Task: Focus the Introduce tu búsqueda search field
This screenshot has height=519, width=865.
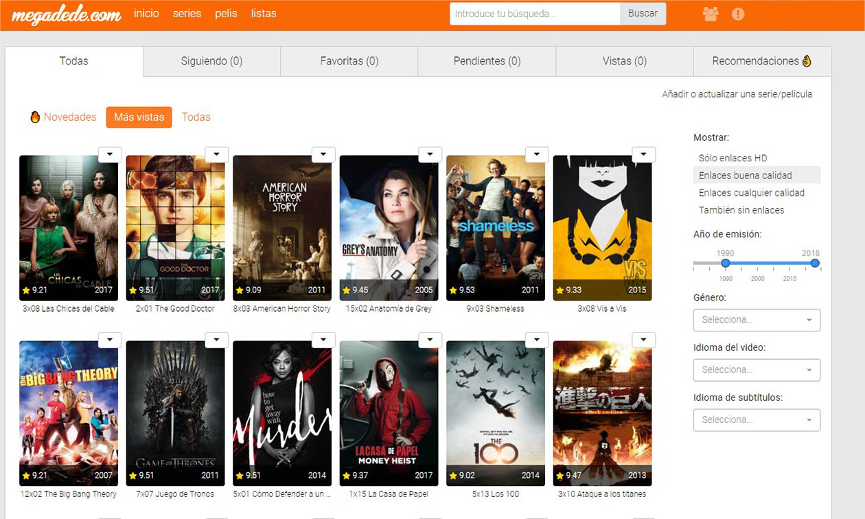Action: point(535,13)
